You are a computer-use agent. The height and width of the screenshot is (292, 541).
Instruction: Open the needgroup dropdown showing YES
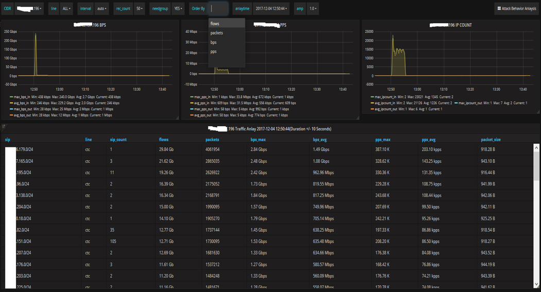coord(178,9)
